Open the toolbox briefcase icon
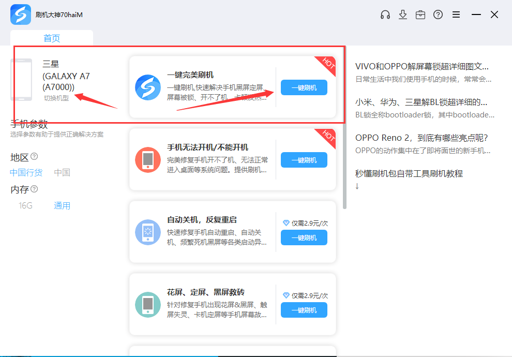The width and height of the screenshot is (512, 357). tap(420, 14)
